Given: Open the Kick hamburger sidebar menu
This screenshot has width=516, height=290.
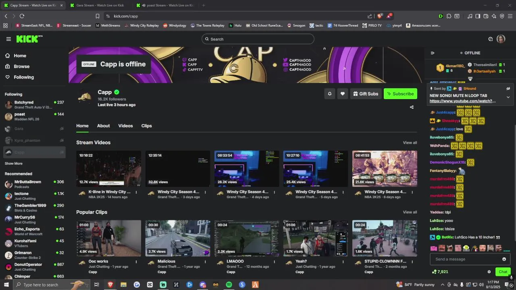Looking at the screenshot, I should pos(8,39).
